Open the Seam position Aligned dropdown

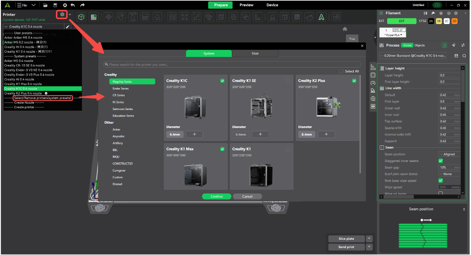point(449,154)
